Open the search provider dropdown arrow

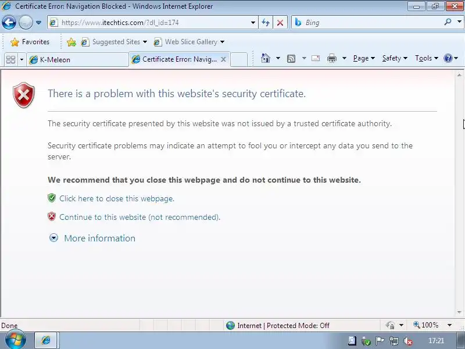point(459,22)
